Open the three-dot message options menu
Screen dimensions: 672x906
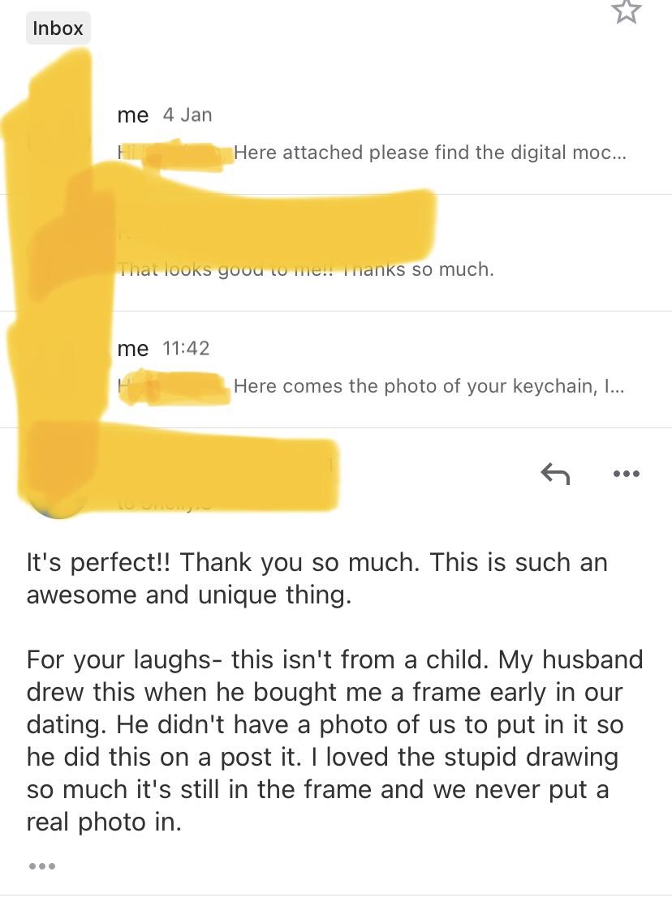pyautogui.click(x=627, y=474)
